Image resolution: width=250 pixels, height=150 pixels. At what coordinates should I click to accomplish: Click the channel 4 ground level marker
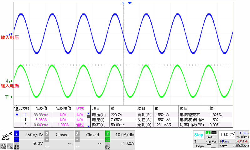pos(9,81)
